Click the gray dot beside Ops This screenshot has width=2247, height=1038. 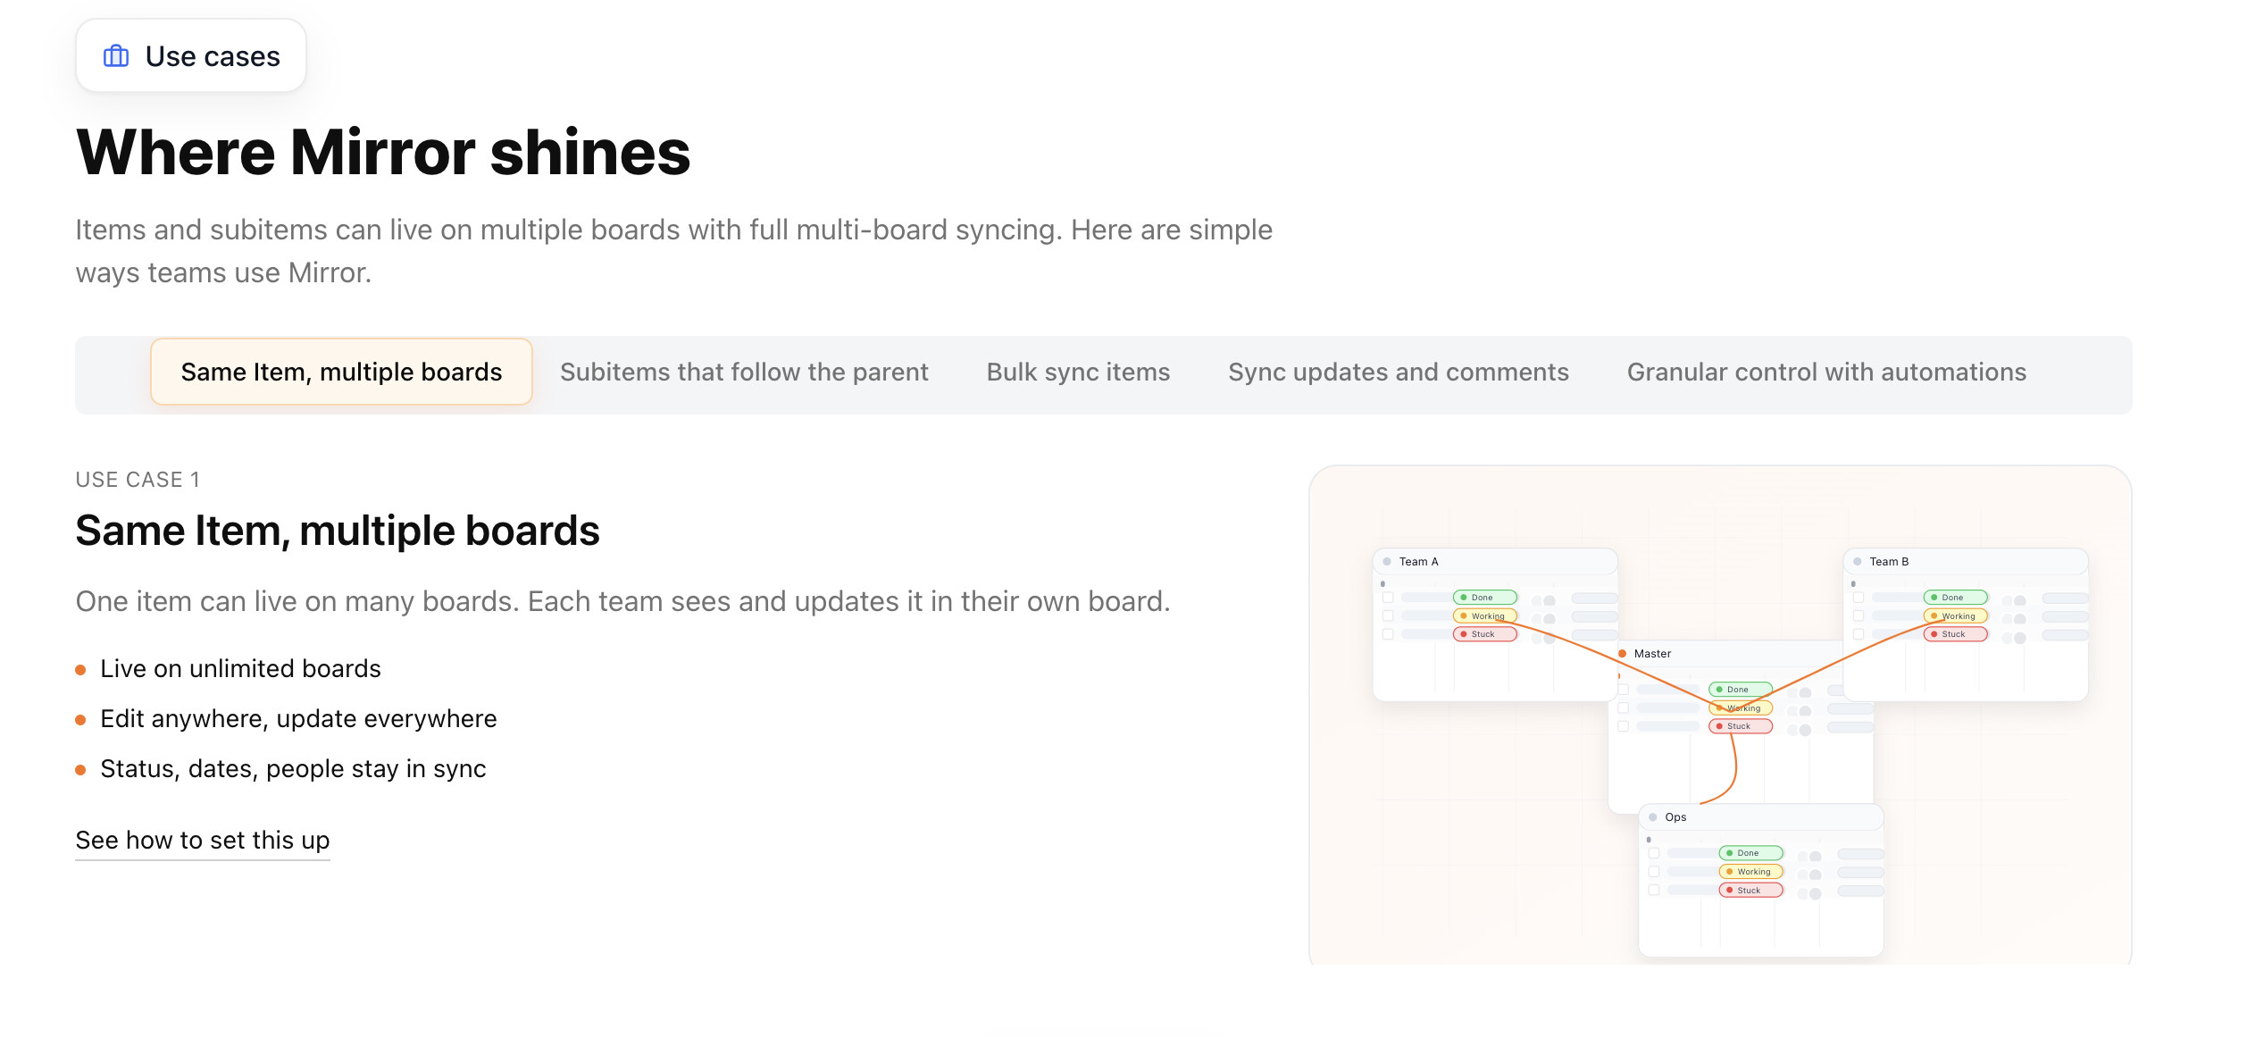(1653, 817)
